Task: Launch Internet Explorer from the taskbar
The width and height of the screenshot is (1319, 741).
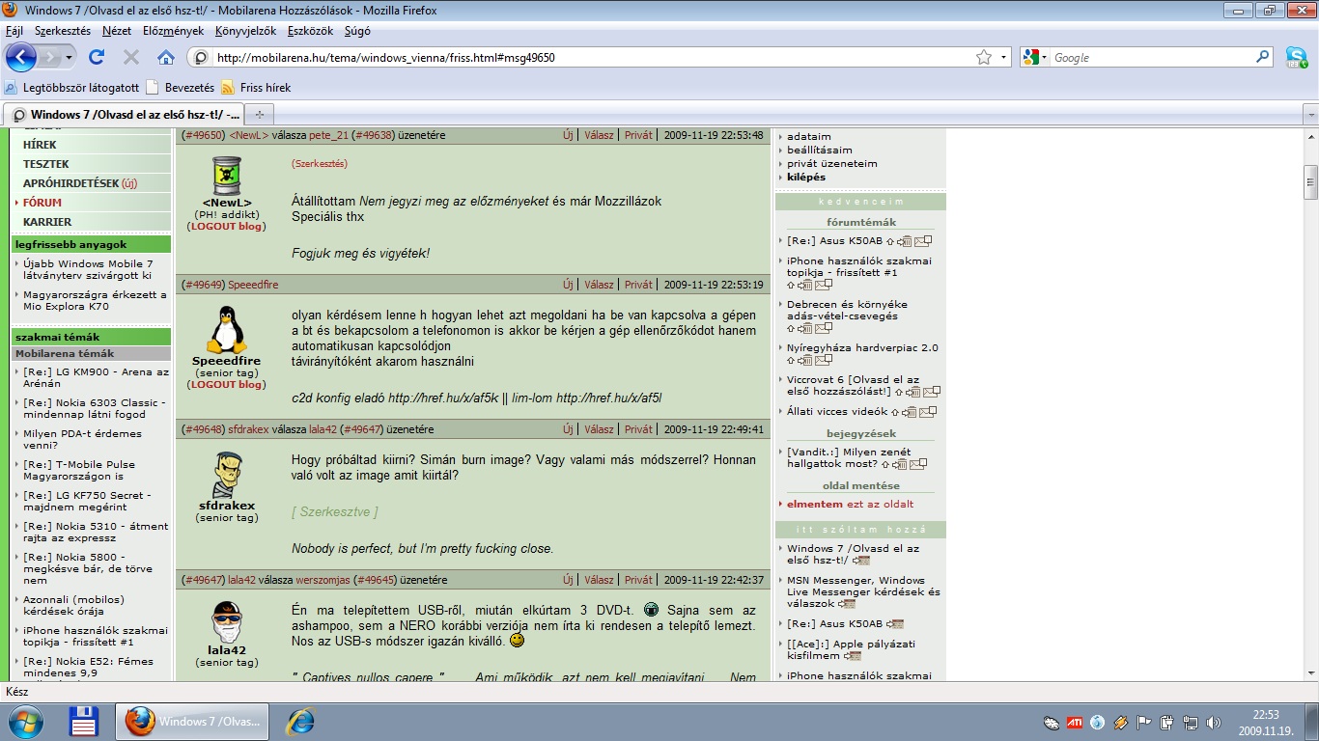Action: (x=300, y=721)
